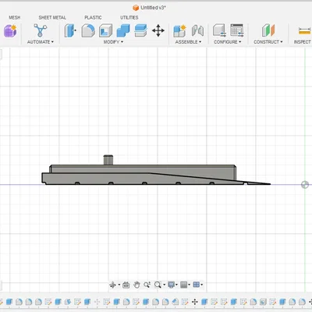
Task: Expand the CONSTRUCT dropdown
Action: click(x=268, y=42)
